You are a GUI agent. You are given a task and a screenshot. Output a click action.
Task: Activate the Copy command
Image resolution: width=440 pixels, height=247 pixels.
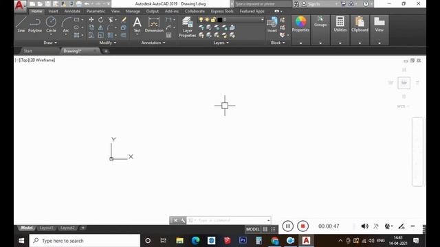coord(91,27)
